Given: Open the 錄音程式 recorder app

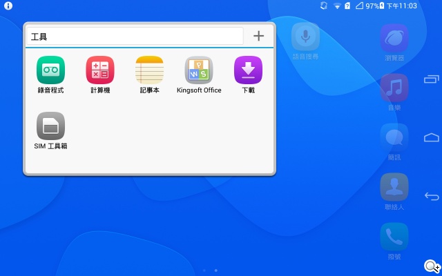Looking at the screenshot, I should pos(50,70).
